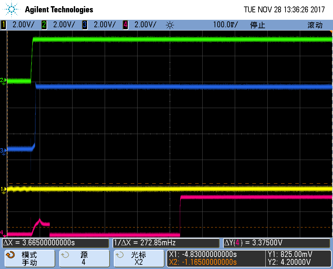Click the ΔX = 3.665s readout
This screenshot has width=333, height=269.
point(56,243)
